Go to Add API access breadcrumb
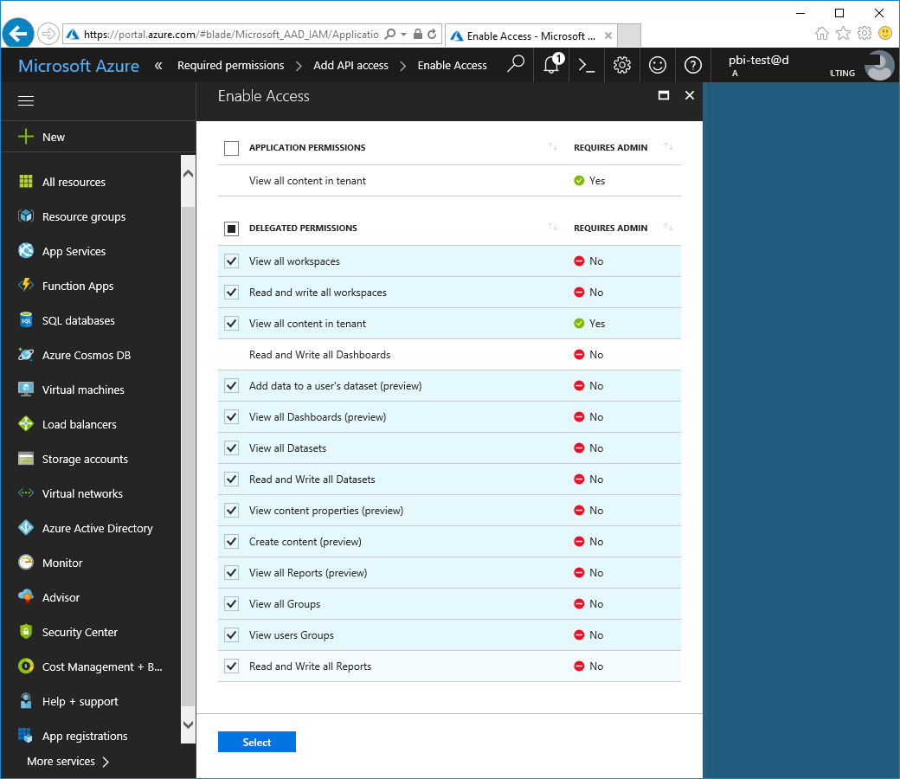 350,66
